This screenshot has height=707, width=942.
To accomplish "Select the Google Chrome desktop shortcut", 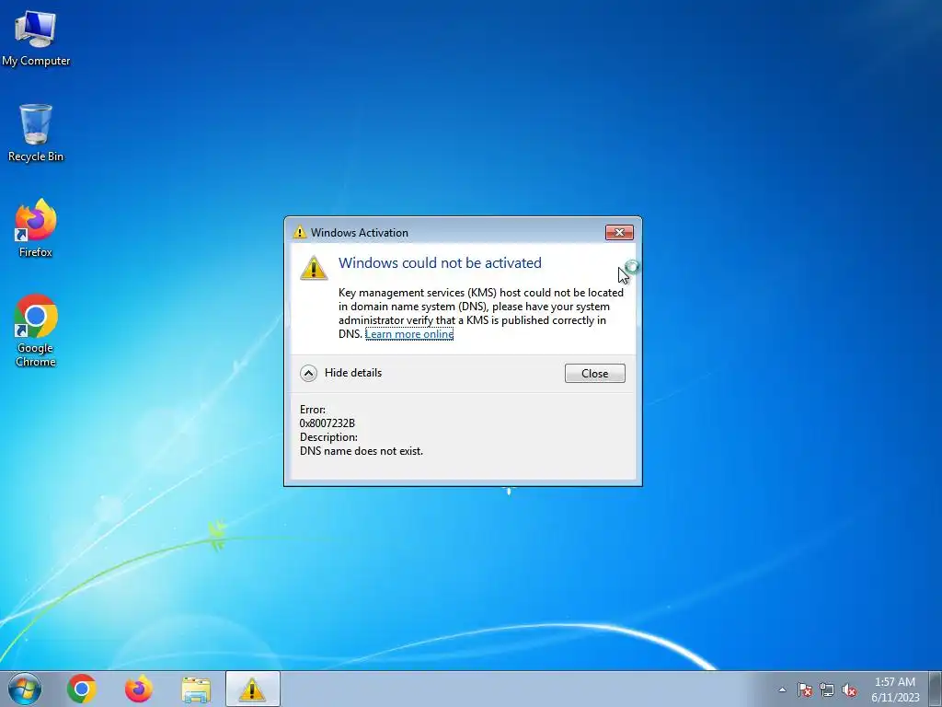I will click(36, 330).
